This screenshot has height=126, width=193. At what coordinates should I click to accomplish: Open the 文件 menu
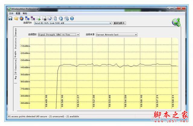pyautogui.click(x=11, y=13)
